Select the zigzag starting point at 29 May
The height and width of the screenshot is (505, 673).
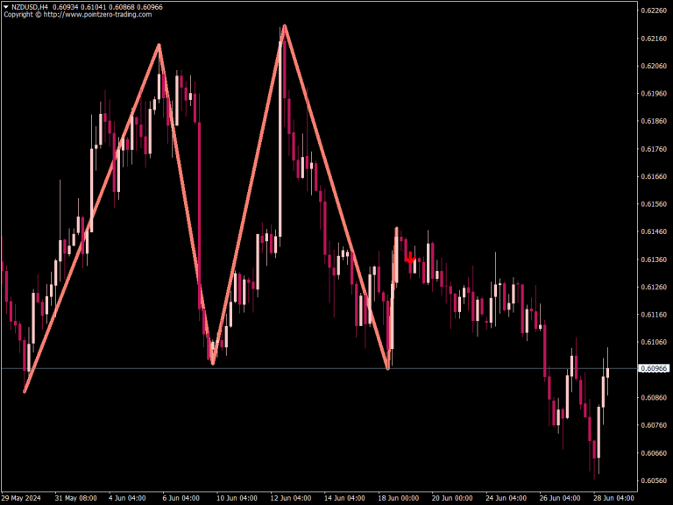click(25, 391)
